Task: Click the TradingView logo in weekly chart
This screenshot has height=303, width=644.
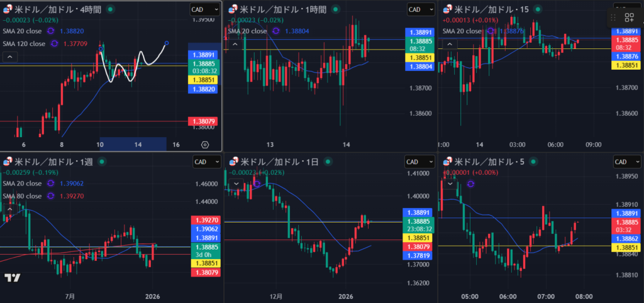Action: coord(12,278)
